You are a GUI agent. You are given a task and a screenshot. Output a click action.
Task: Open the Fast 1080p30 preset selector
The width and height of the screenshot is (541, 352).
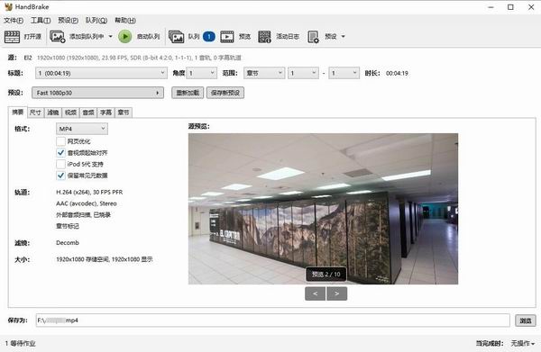97,93
